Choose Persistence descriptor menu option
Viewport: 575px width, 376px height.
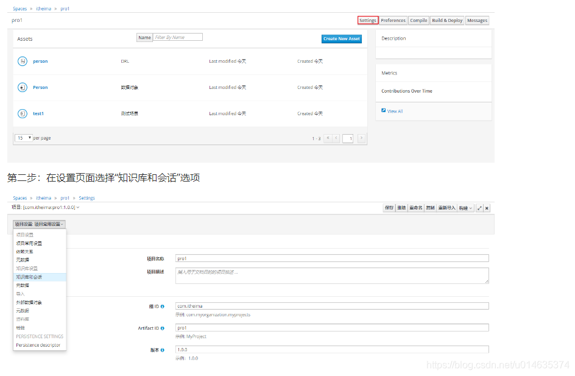click(x=38, y=345)
